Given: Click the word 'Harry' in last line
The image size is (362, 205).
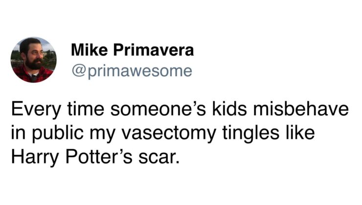Looking at the screenshot, I should click(35, 158).
